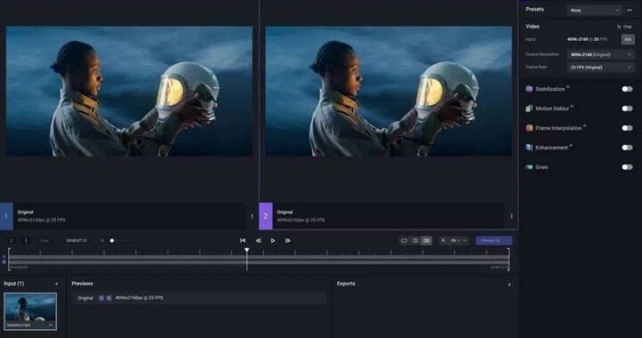Screen dimensions: 642x338
Task: Click Edit button next to input
Action: coord(628,40)
